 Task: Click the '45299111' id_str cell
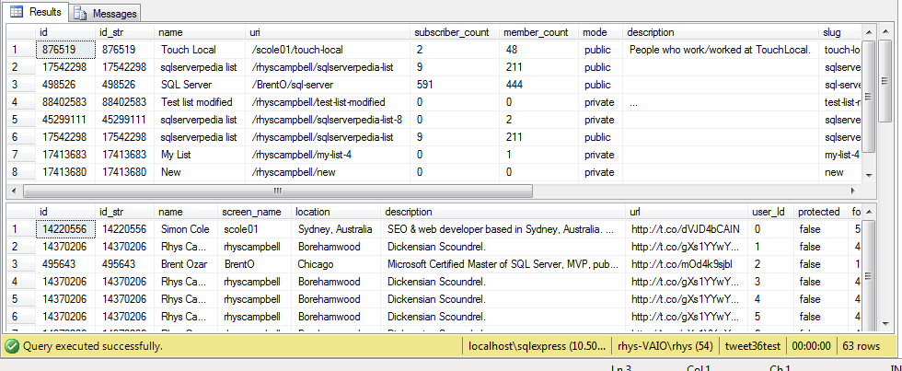[x=125, y=121]
